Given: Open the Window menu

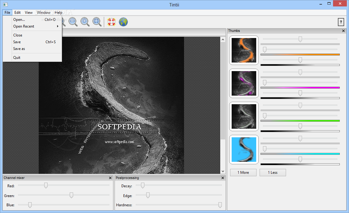Looking at the screenshot, I should point(44,13).
